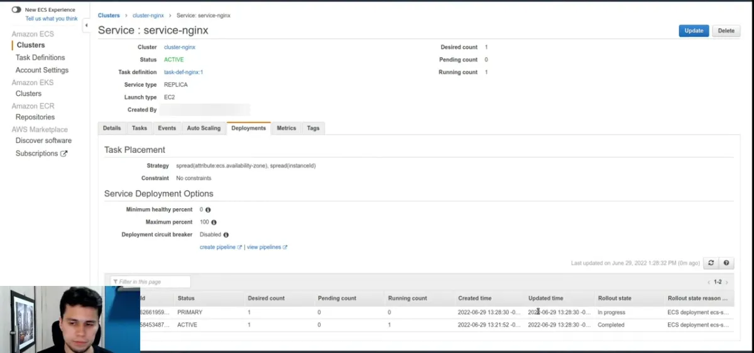Switch to the Details tab
This screenshot has width=754, height=353.
(112, 128)
